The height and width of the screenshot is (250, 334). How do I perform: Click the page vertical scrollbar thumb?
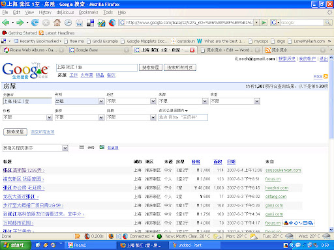[x=331, y=99]
